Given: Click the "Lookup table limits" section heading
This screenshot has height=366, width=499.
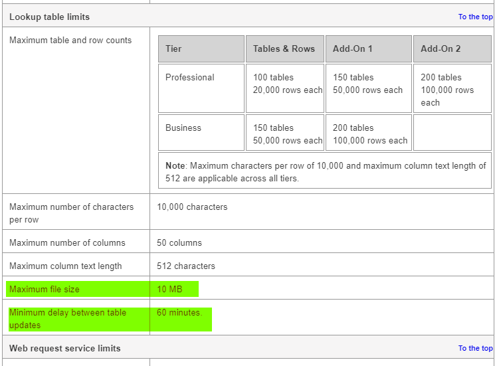Looking at the screenshot, I should tap(49, 17).
